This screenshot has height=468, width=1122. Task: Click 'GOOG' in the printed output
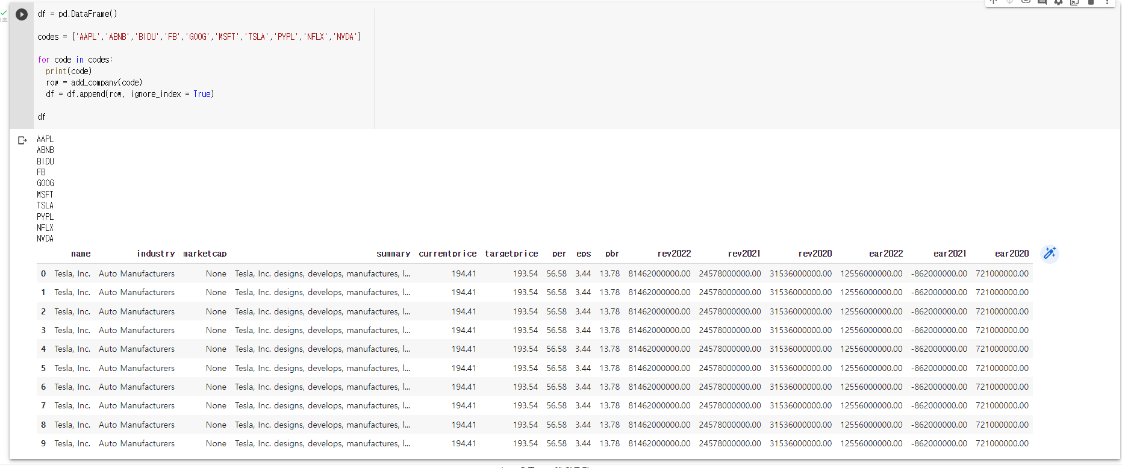coord(45,183)
